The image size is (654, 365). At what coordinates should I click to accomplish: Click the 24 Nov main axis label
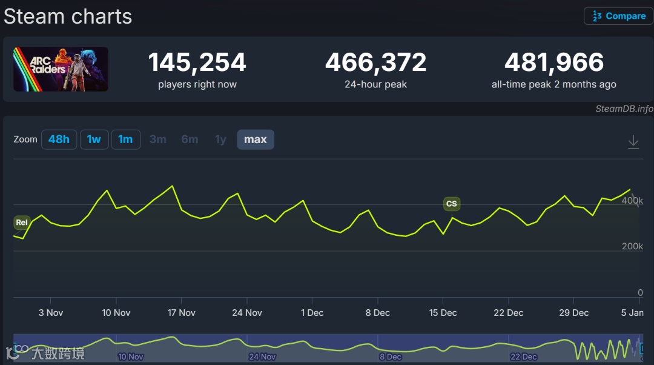(x=247, y=313)
